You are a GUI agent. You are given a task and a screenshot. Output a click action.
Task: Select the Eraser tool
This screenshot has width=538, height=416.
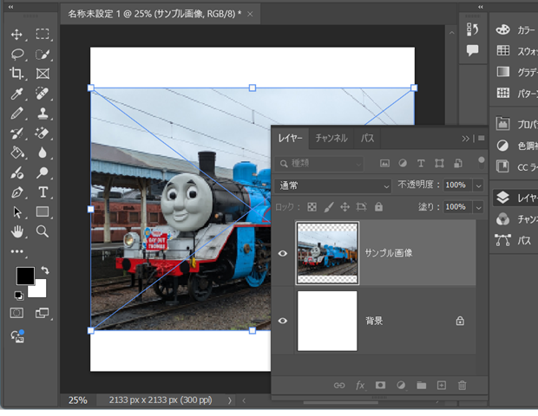(x=43, y=133)
